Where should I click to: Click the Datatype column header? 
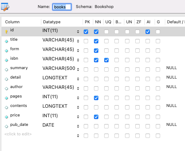(x=52, y=22)
